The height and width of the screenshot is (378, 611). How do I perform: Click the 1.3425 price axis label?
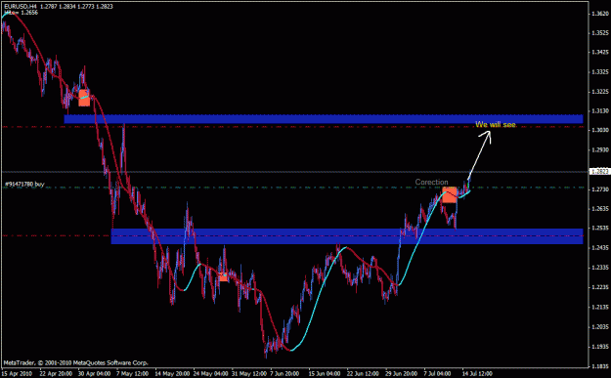pyautogui.click(x=599, y=52)
